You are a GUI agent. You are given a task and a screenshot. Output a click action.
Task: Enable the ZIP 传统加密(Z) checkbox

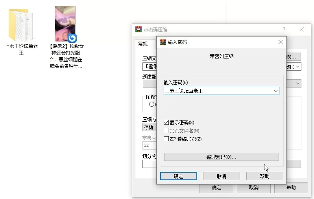click(166, 139)
